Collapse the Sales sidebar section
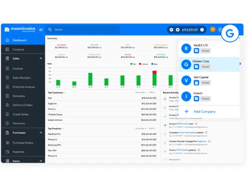 41,58
